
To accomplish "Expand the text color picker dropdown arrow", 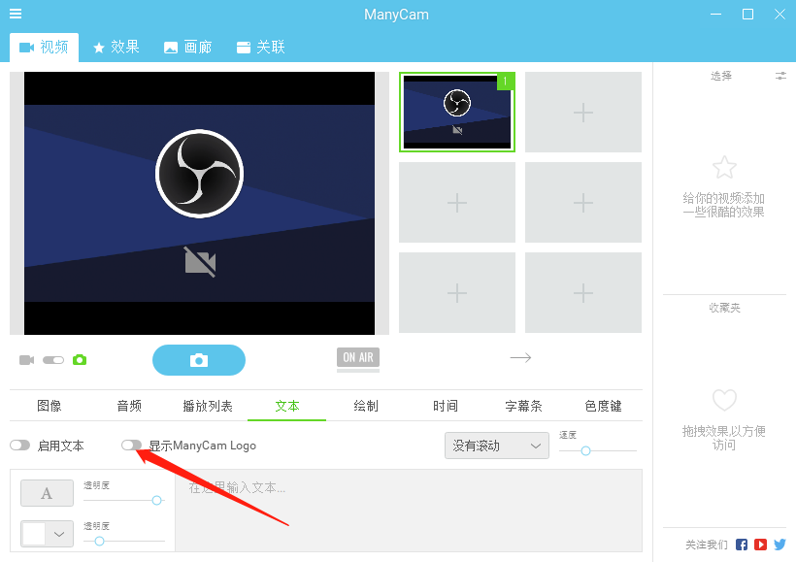I will point(59,534).
